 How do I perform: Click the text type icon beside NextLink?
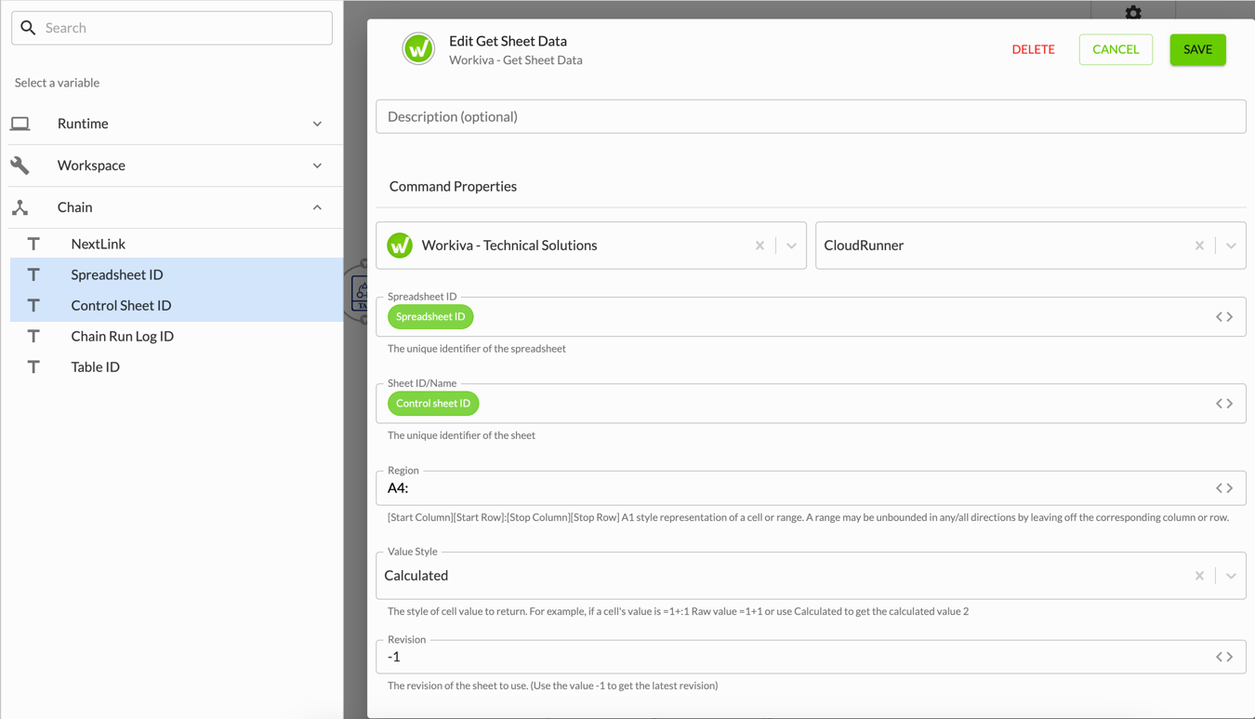click(x=33, y=244)
